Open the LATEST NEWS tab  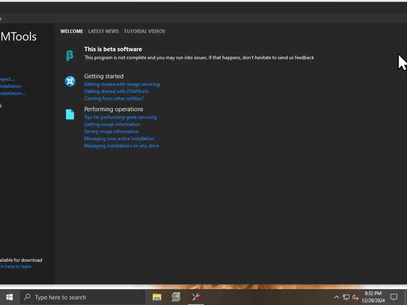(x=103, y=31)
